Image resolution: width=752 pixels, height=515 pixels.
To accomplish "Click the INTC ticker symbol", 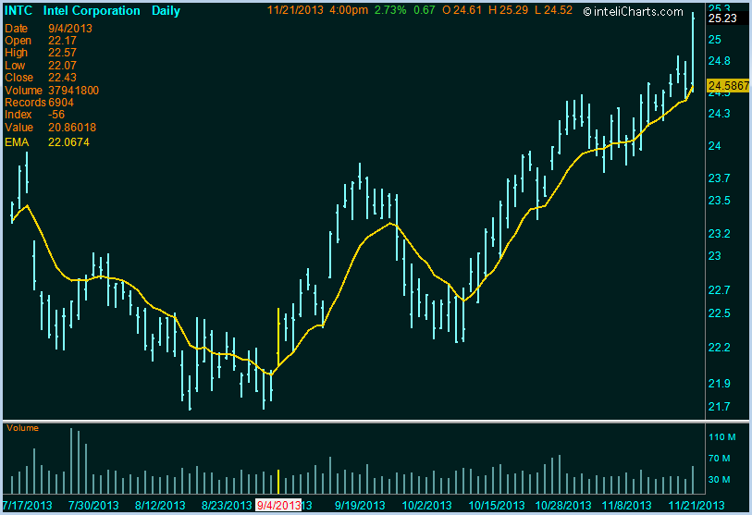I will pyautogui.click(x=18, y=10).
